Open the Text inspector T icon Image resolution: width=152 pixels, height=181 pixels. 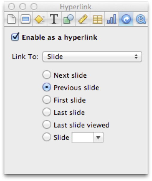tap(54, 19)
